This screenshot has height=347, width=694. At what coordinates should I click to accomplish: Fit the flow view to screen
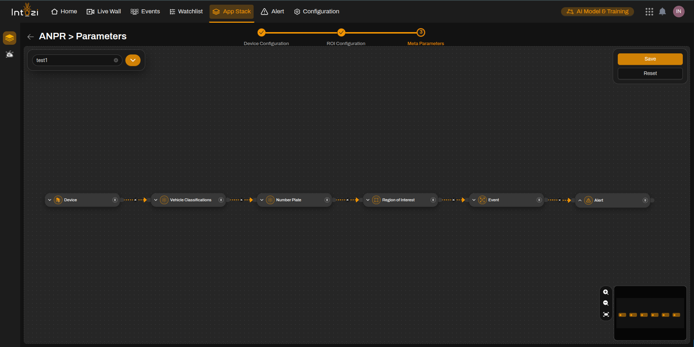pyautogui.click(x=606, y=315)
